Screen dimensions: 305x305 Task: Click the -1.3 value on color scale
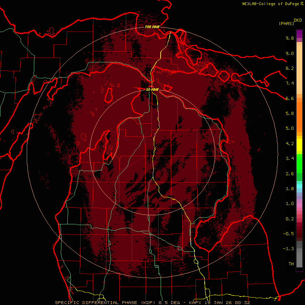click(x=288, y=249)
